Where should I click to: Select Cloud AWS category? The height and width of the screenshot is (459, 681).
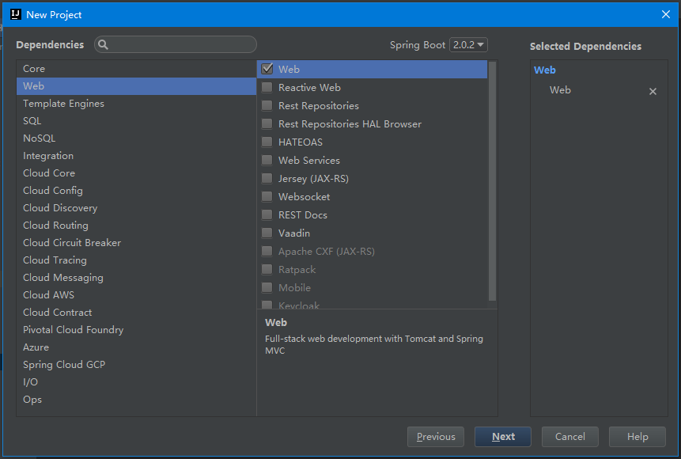point(136,294)
